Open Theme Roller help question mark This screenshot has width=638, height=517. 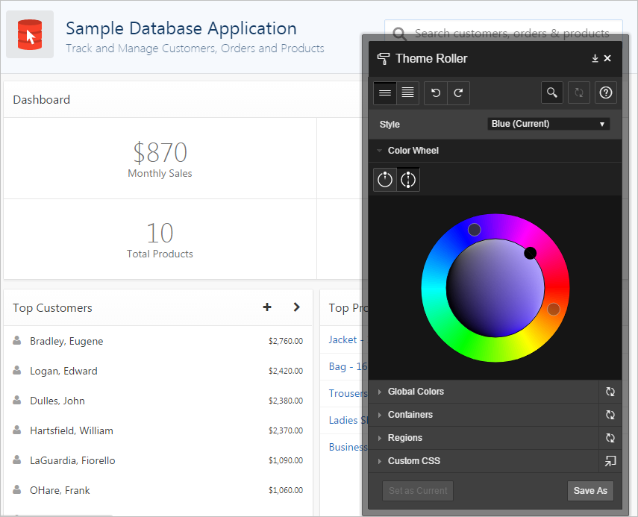606,93
